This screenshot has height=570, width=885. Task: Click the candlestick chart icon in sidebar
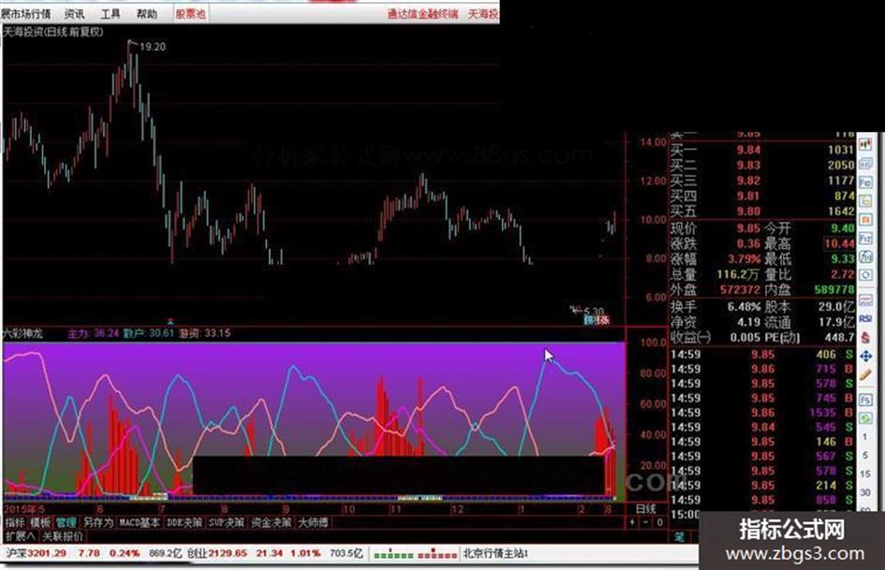[865, 145]
